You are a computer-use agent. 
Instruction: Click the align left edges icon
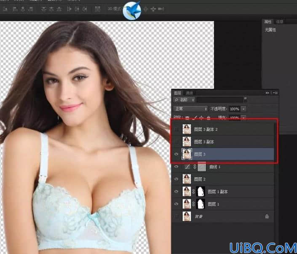tap(15, 9)
